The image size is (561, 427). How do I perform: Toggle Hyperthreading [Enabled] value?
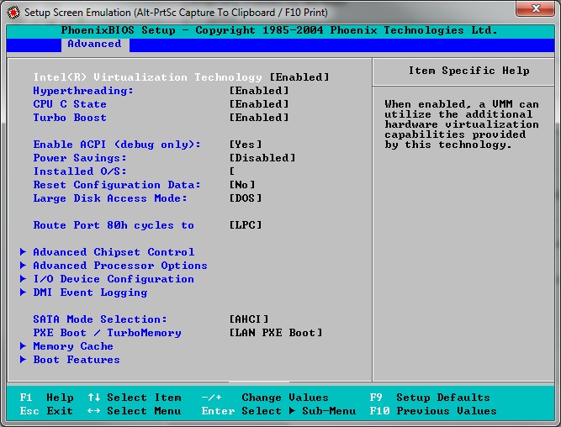[259, 91]
